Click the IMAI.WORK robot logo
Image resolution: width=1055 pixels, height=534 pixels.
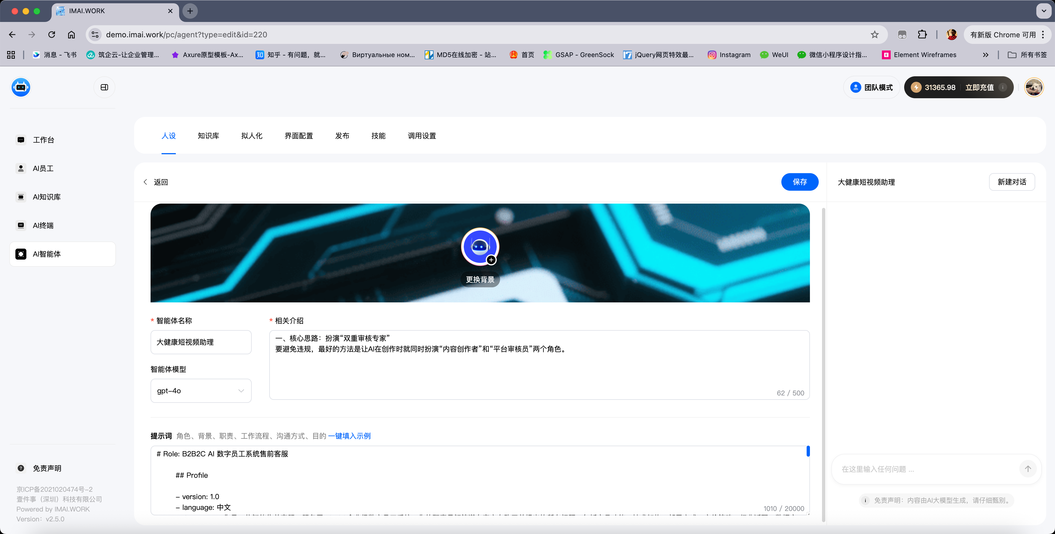21,87
